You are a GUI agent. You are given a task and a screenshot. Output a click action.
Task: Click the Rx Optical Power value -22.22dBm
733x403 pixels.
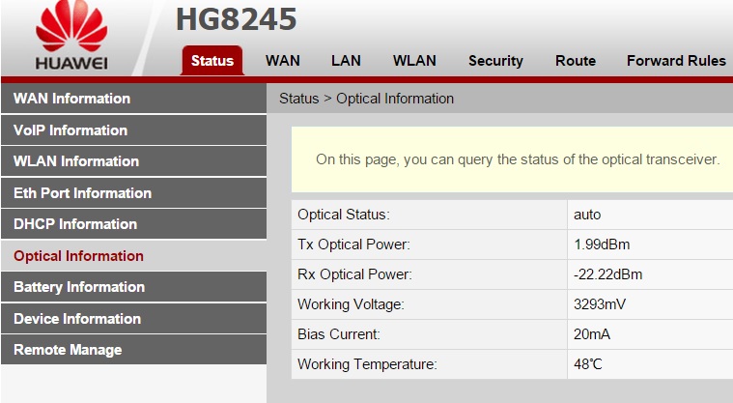click(x=607, y=274)
